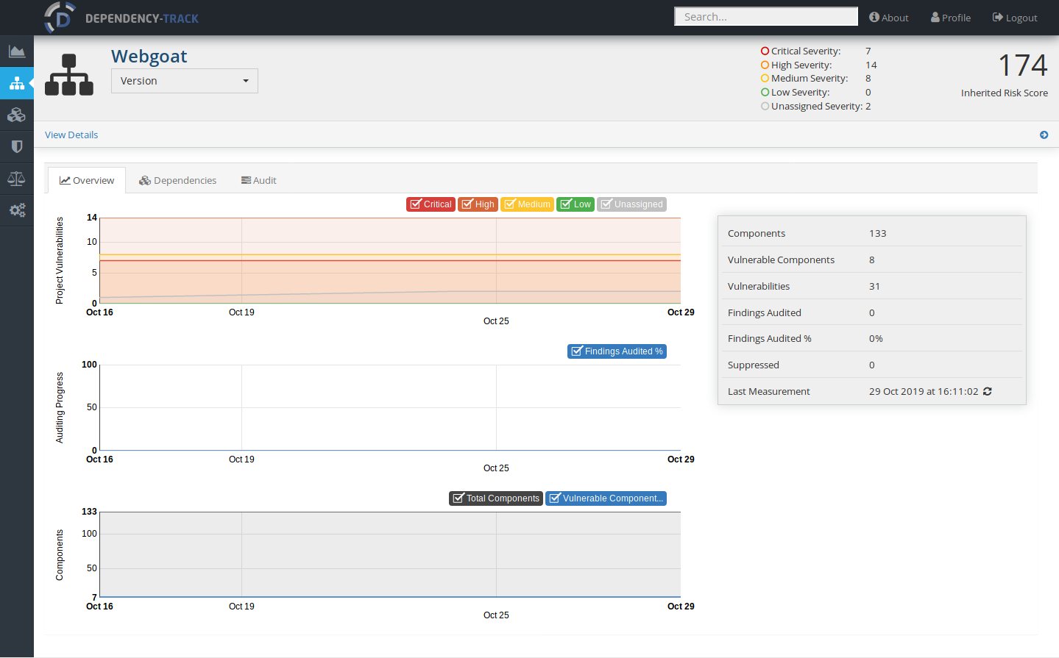This screenshot has width=1059, height=658.
Task: Open the Components cubes icon in sidebar
Action: click(16, 115)
